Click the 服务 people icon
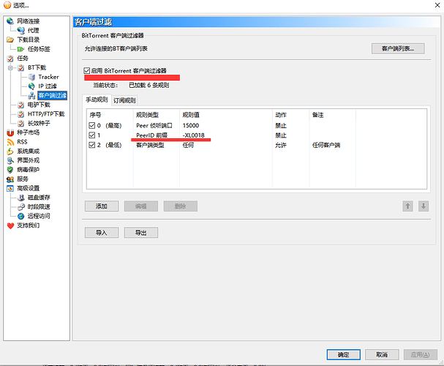This screenshot has width=444, height=366. click(10, 179)
